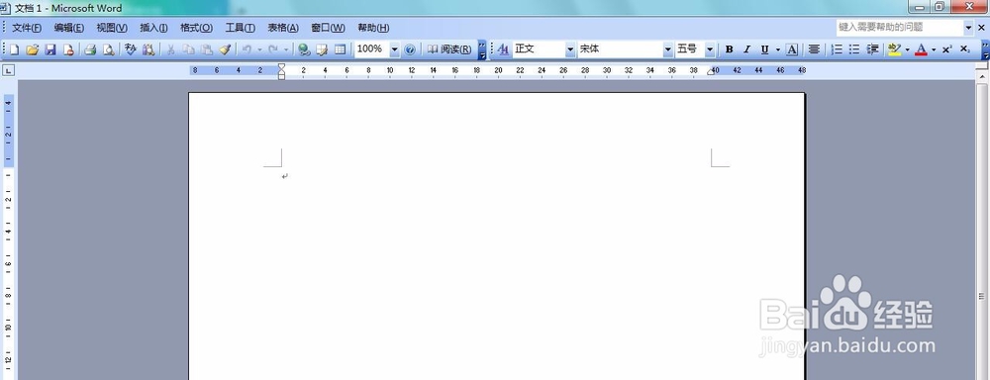Close the document with menu-bar X
This screenshot has width=990, height=380.
pyautogui.click(x=982, y=28)
